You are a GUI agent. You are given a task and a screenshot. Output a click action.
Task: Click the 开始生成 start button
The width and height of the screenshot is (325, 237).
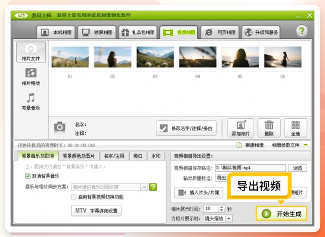(281, 214)
